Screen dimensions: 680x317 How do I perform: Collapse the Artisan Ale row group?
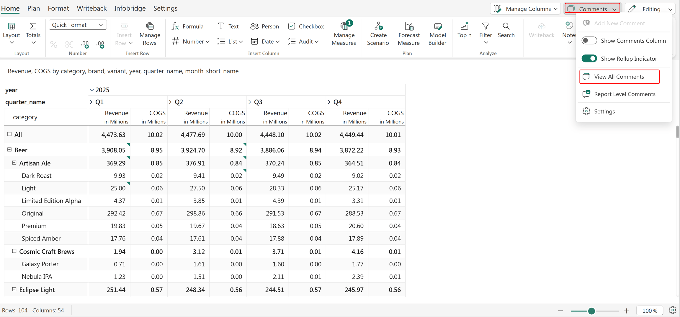(14, 163)
